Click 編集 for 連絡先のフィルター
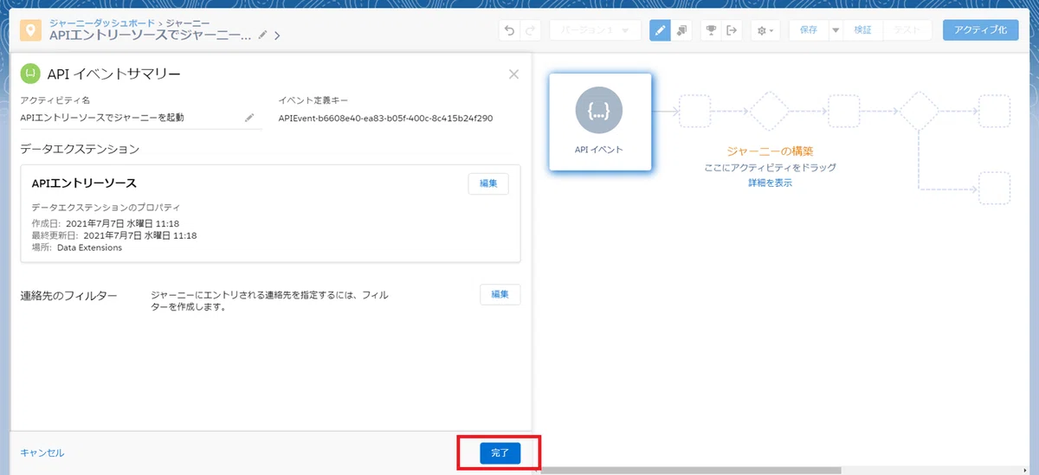The height and width of the screenshot is (475, 1039). tap(500, 294)
